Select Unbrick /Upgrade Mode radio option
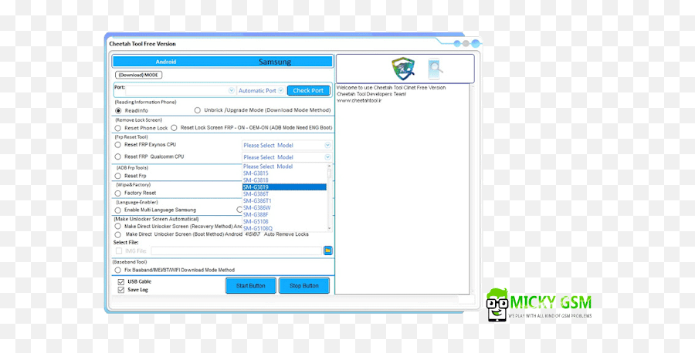The height and width of the screenshot is (353, 695). [198, 109]
